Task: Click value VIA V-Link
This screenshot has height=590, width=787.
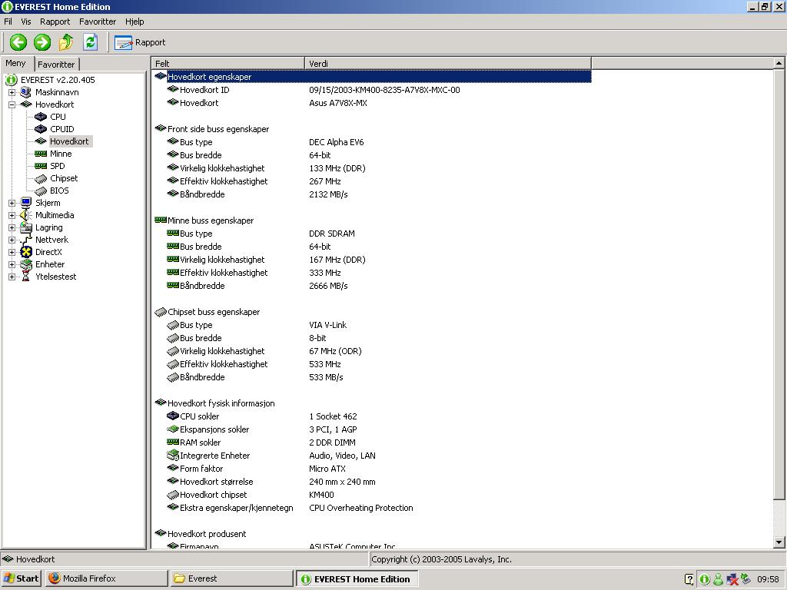Action: [327, 325]
